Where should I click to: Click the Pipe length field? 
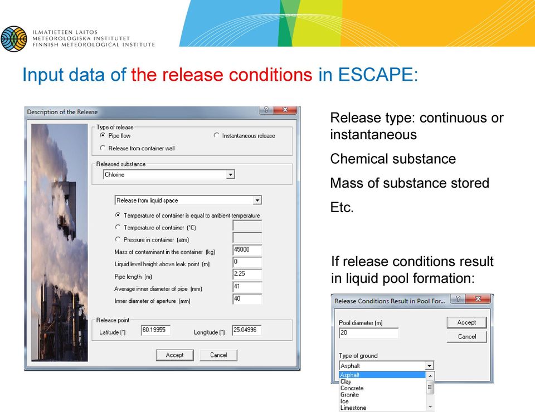coord(247,274)
